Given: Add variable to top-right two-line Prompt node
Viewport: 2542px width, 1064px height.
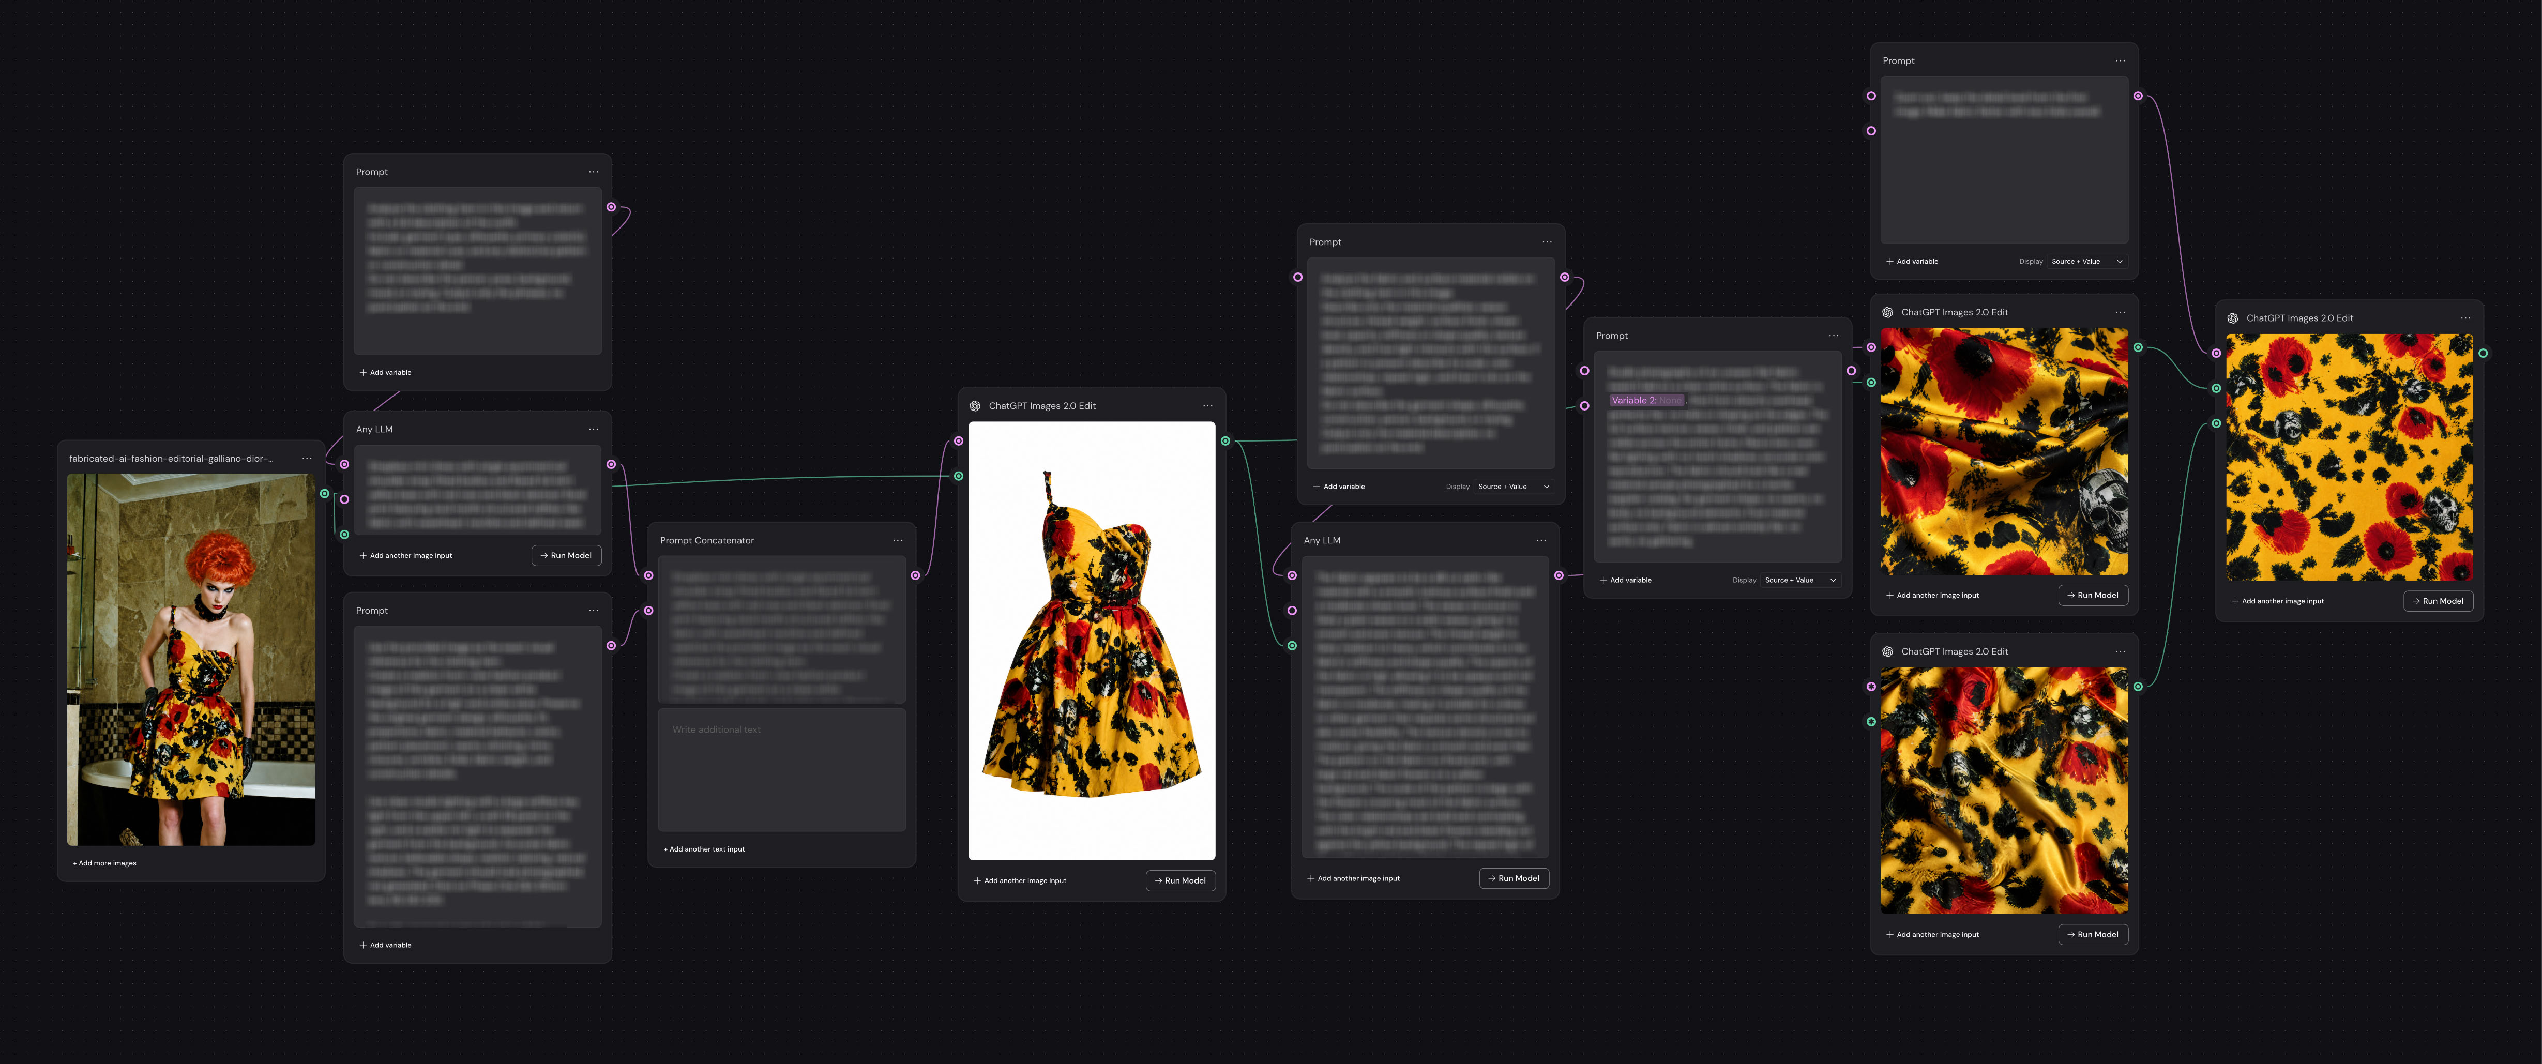Looking at the screenshot, I should [1912, 262].
